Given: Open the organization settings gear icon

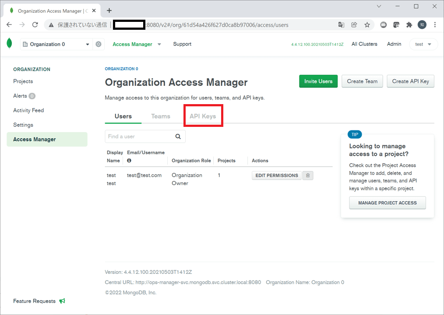Looking at the screenshot, I should [98, 44].
